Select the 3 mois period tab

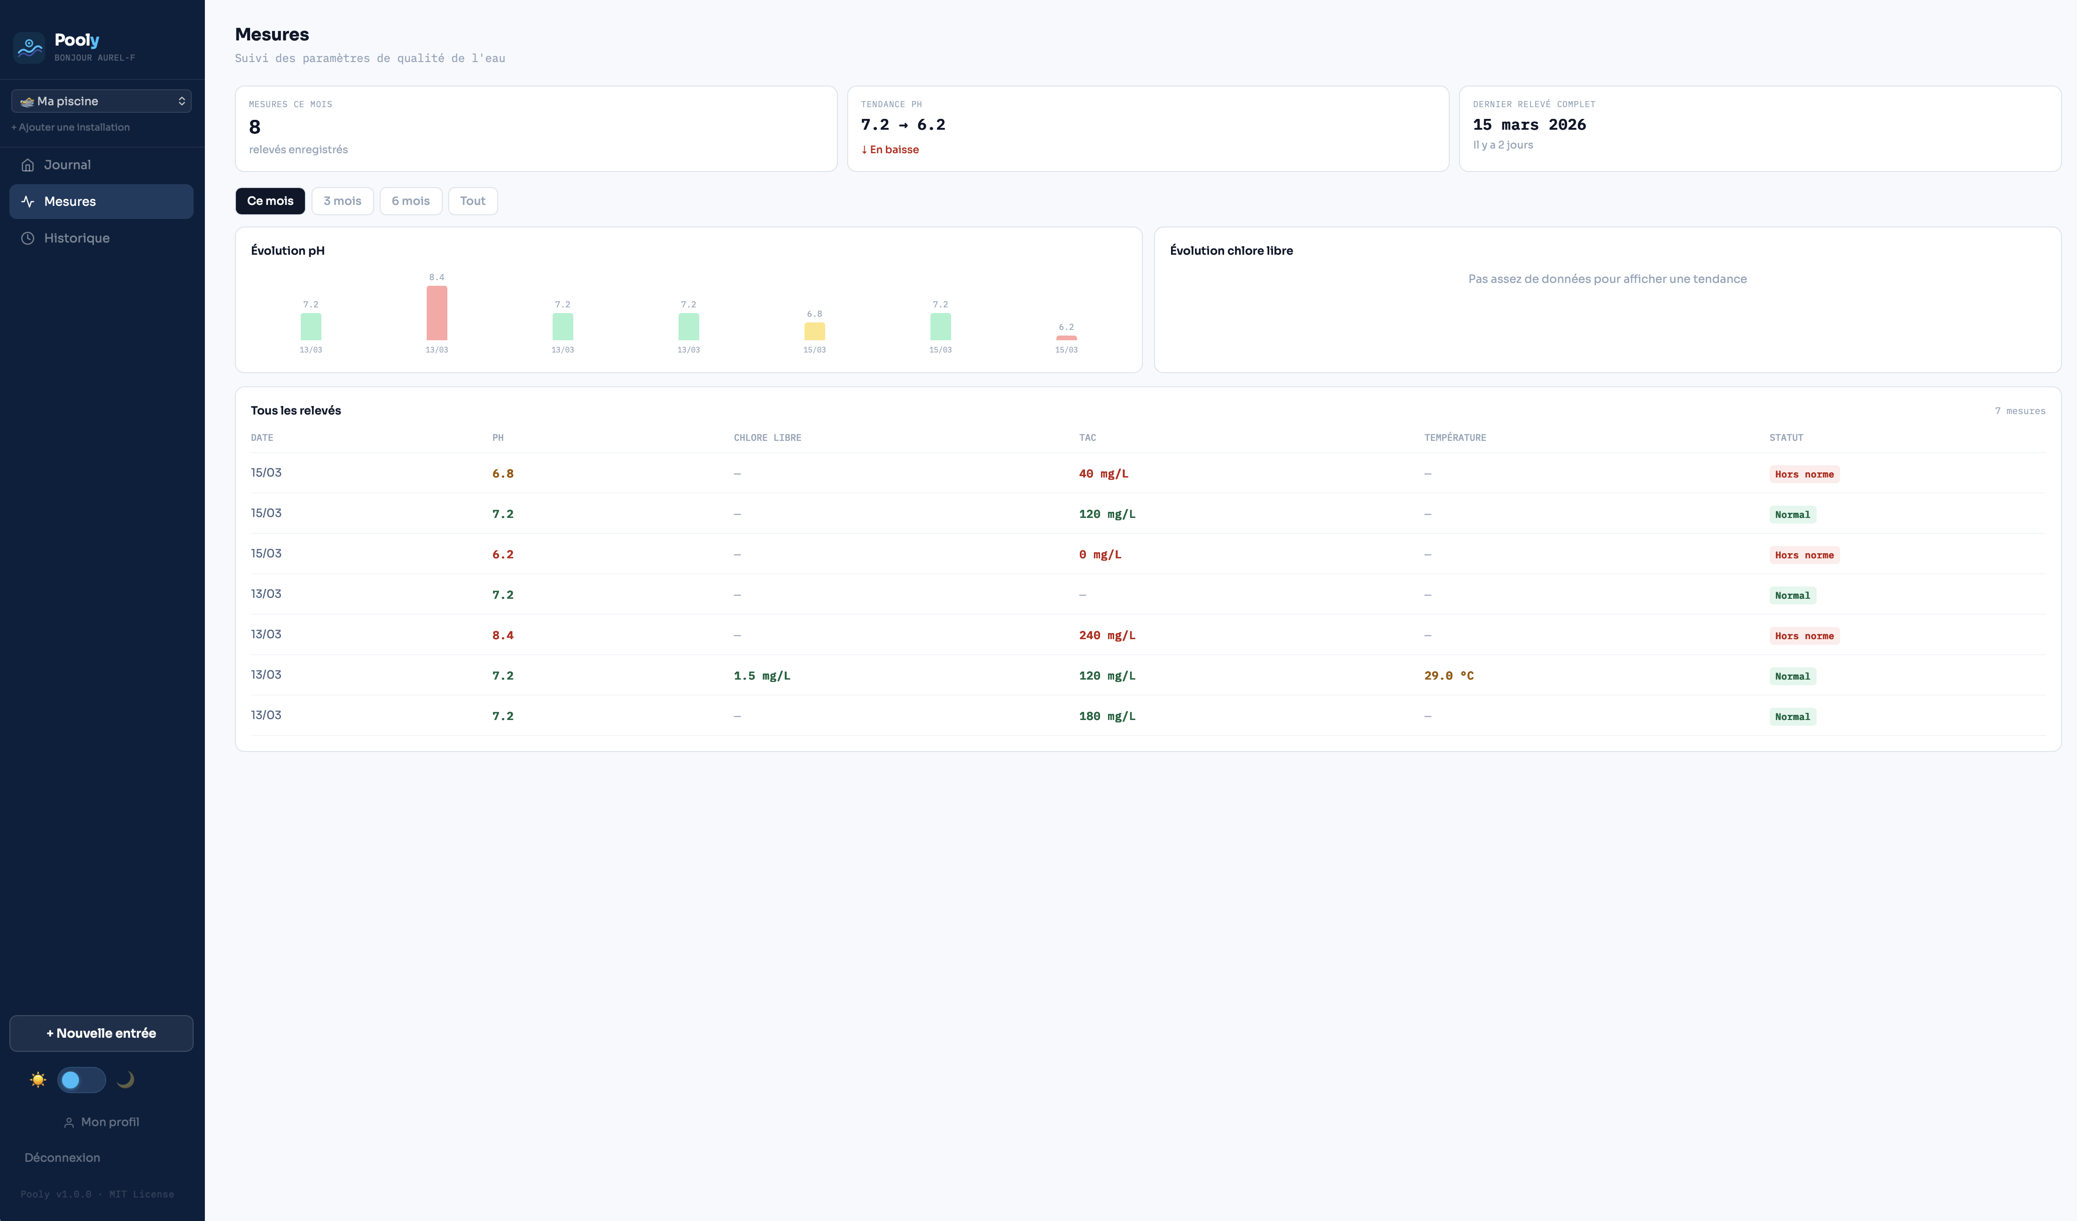(x=342, y=201)
